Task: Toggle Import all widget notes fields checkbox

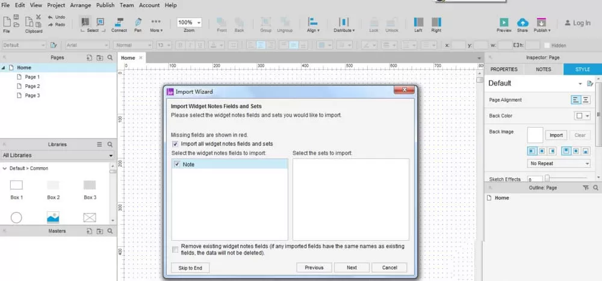Action: 175,144
